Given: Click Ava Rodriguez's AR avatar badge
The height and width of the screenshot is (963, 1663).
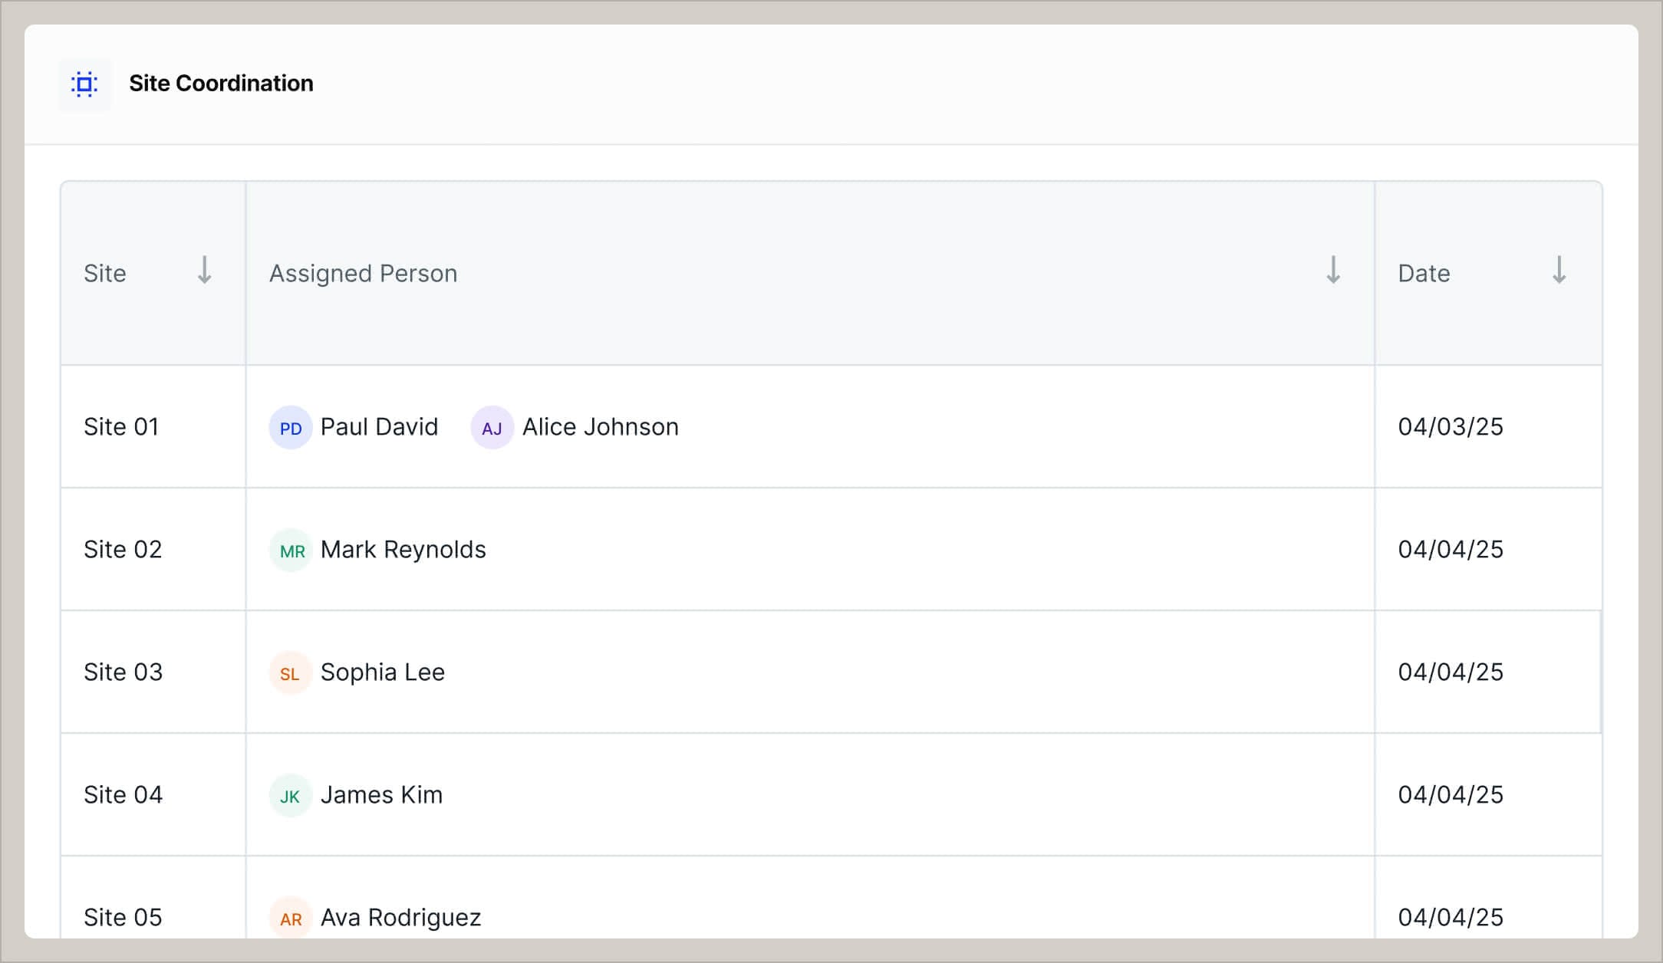Looking at the screenshot, I should pyautogui.click(x=290, y=919).
